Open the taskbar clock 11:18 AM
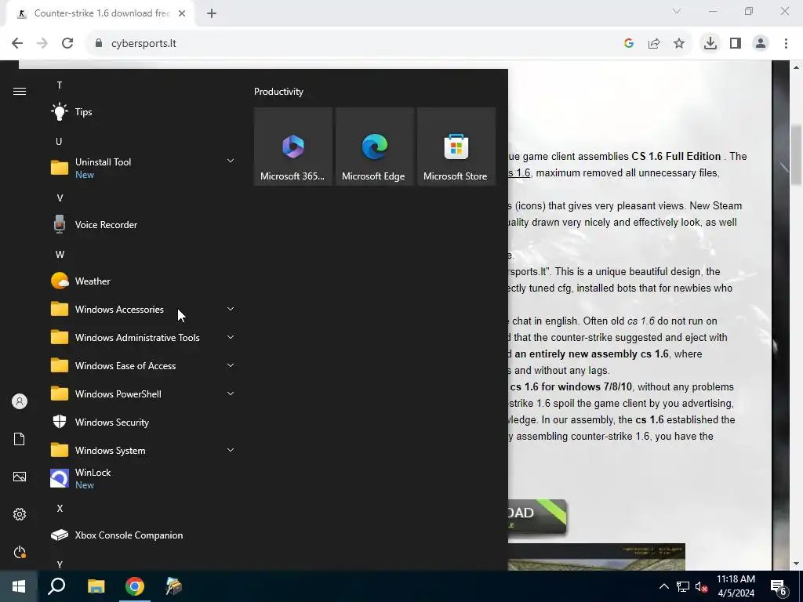 pos(736,586)
